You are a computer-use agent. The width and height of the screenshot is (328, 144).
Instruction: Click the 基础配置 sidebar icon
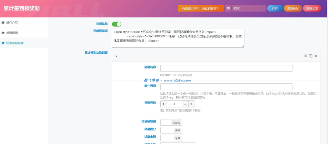pyautogui.click(x=3, y=33)
